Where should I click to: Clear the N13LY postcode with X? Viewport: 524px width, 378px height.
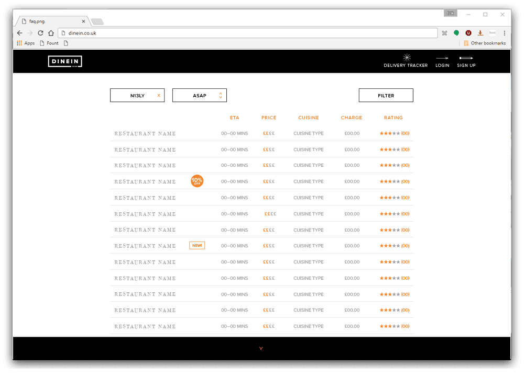(159, 96)
